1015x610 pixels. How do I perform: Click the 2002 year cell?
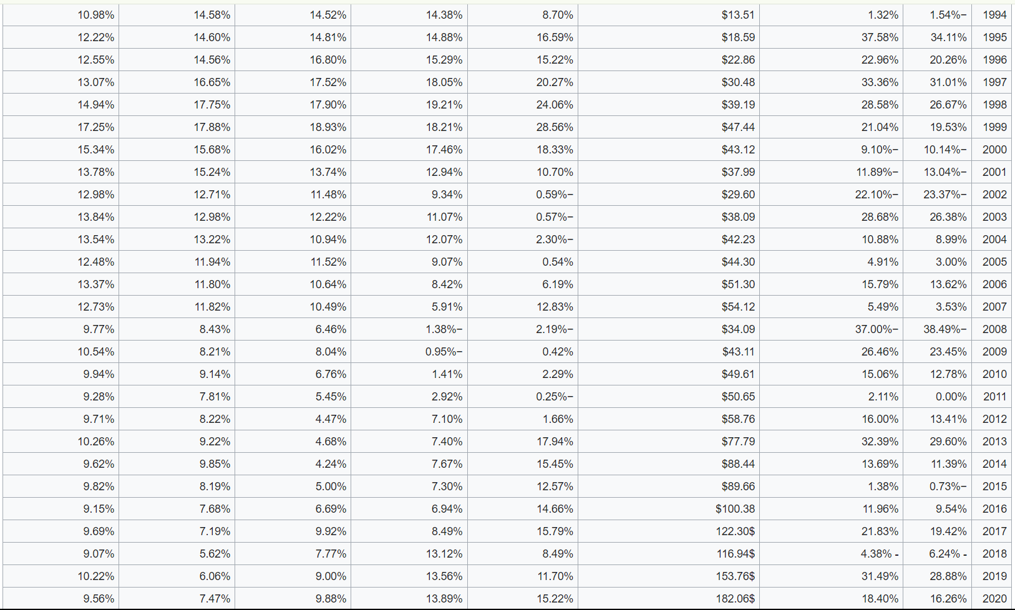pyautogui.click(x=994, y=195)
